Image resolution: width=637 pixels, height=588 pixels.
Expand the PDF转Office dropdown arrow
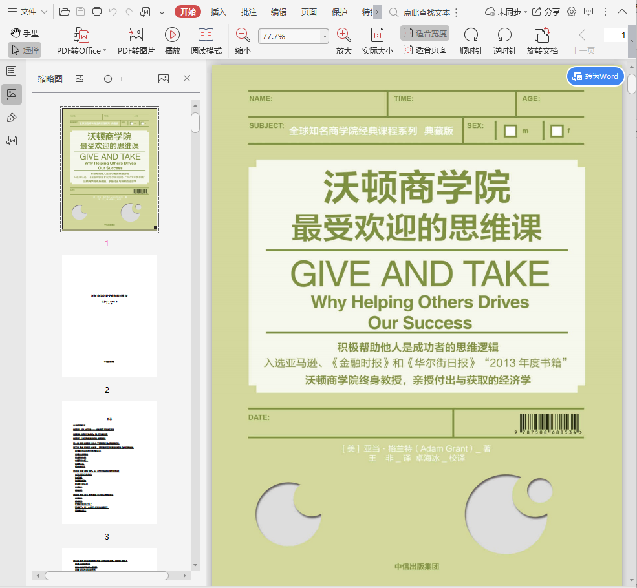(x=104, y=51)
